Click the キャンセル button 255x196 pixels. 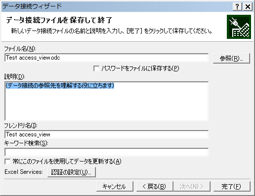tap(115, 186)
